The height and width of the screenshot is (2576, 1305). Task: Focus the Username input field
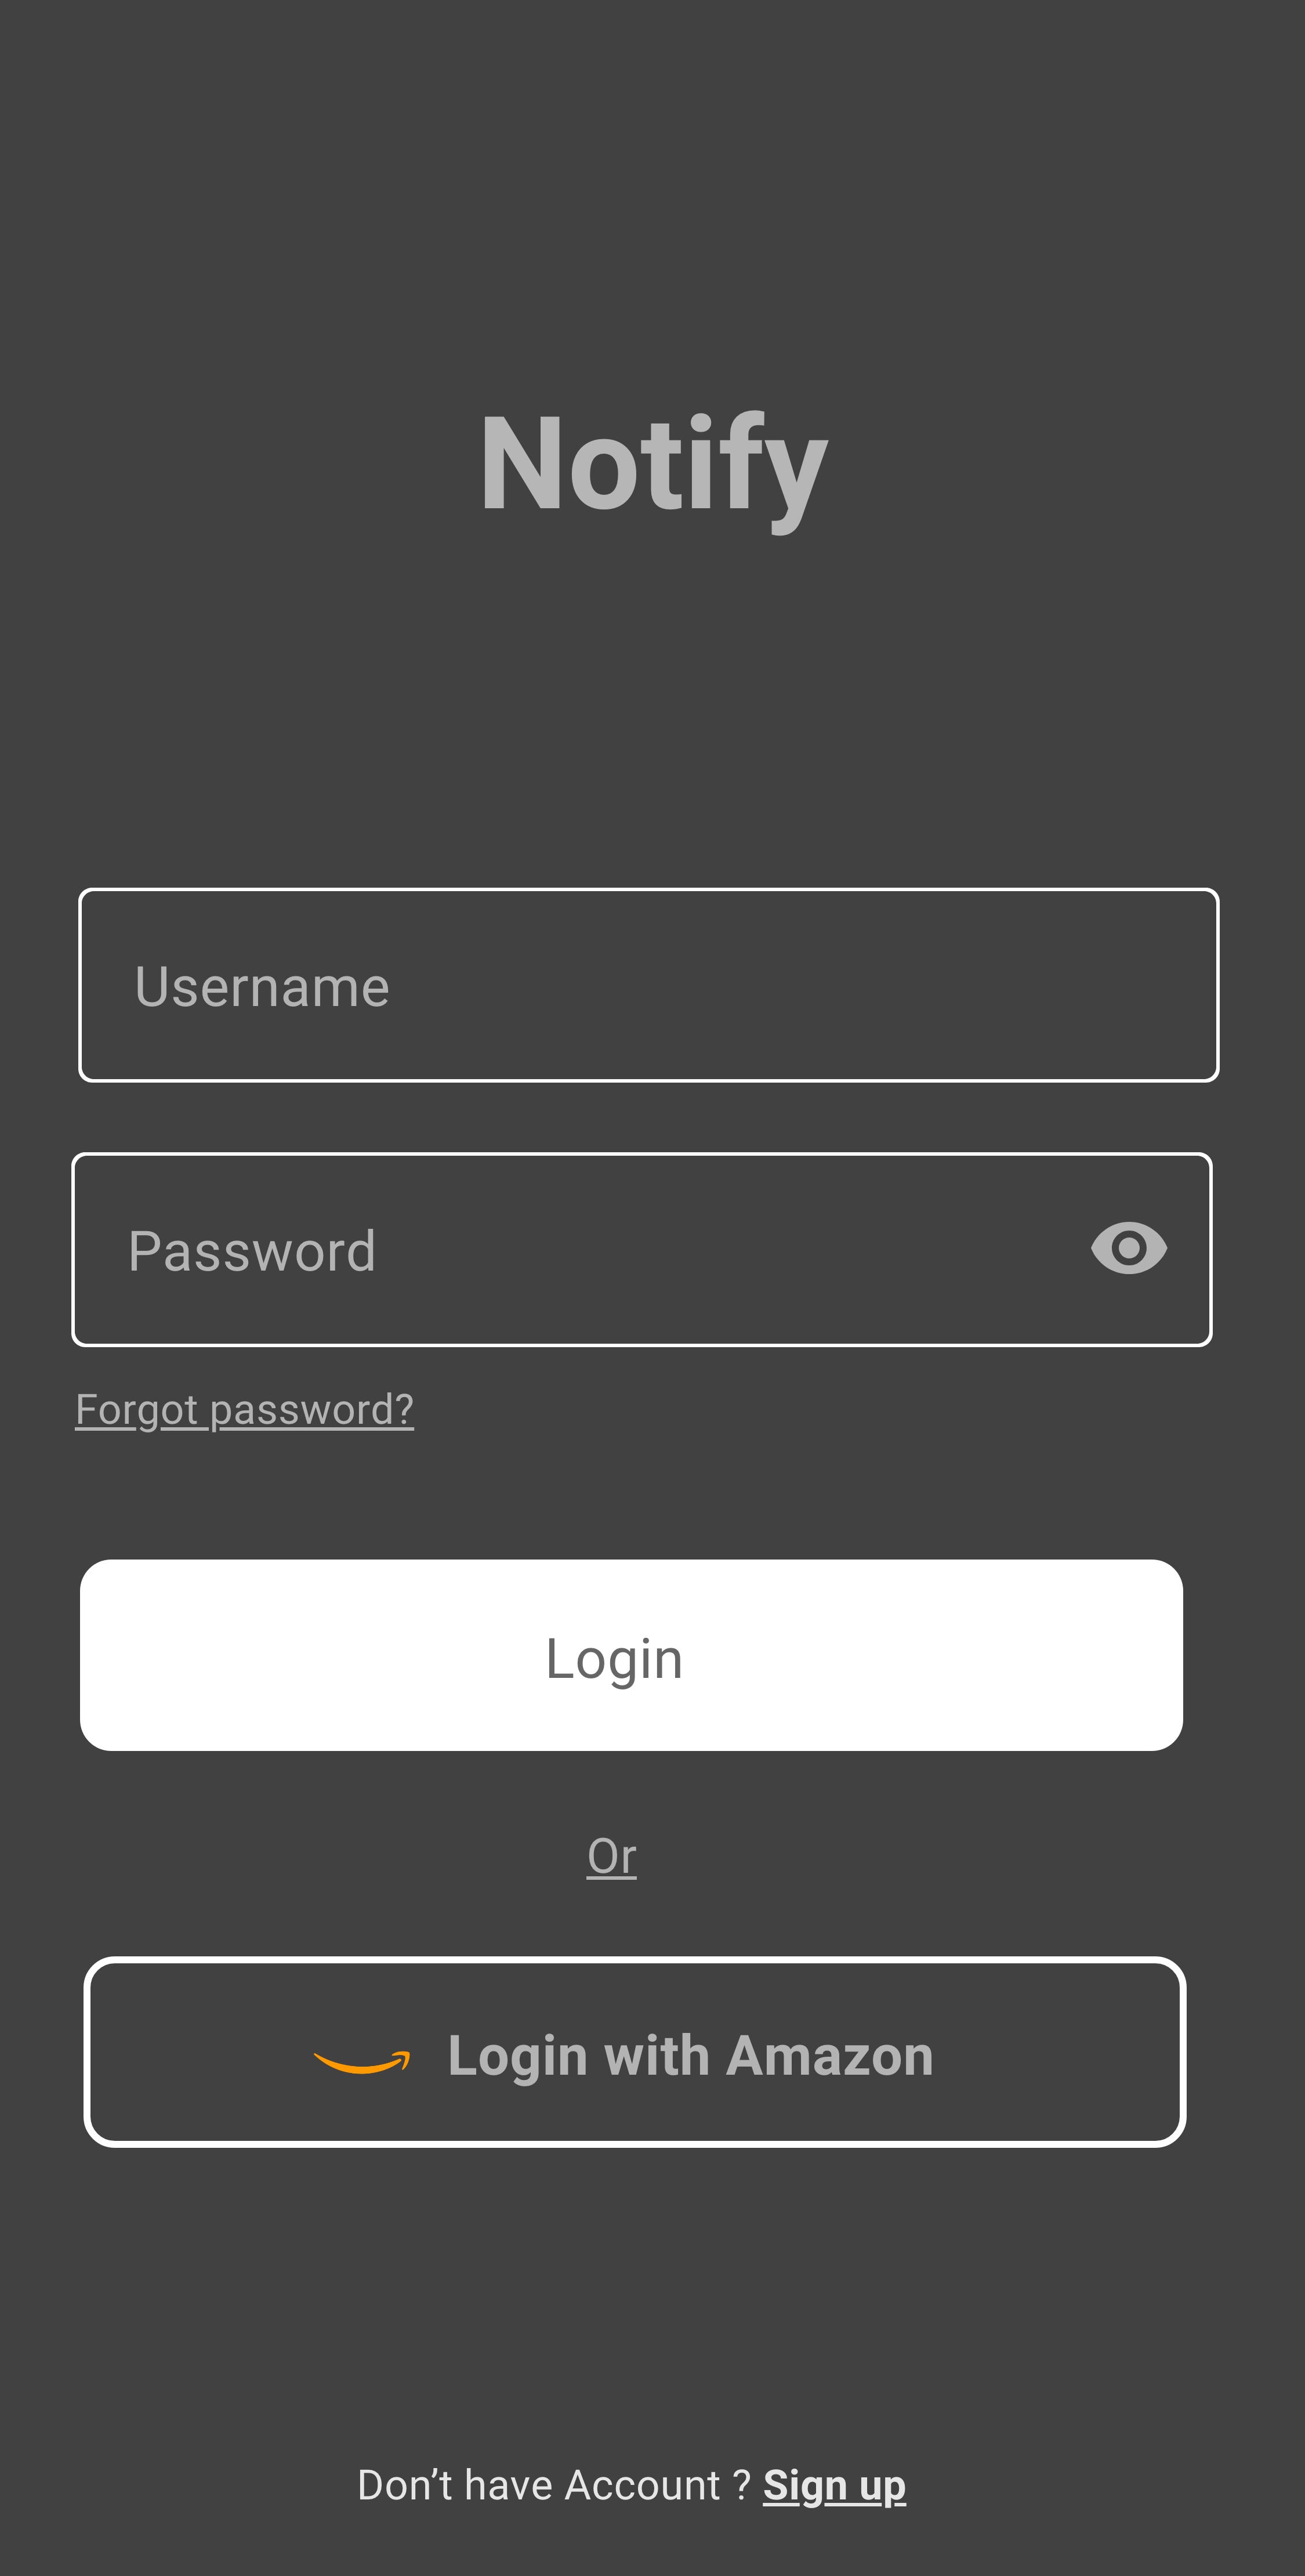click(648, 985)
